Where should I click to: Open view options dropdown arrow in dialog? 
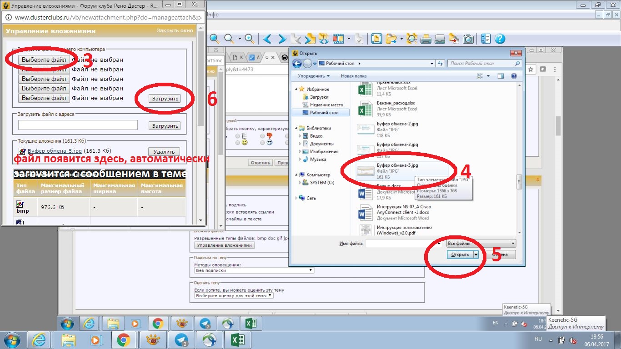(x=488, y=76)
